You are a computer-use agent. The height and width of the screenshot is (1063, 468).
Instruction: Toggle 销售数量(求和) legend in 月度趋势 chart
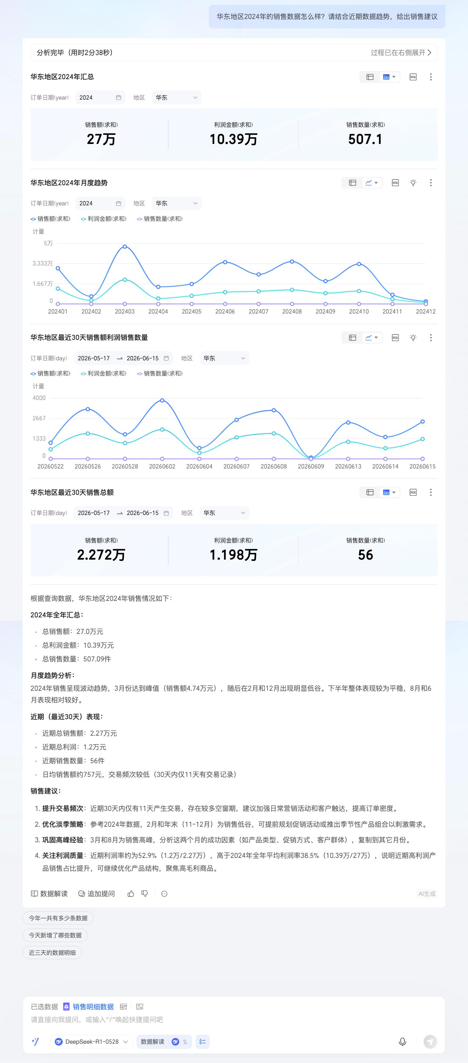(159, 219)
